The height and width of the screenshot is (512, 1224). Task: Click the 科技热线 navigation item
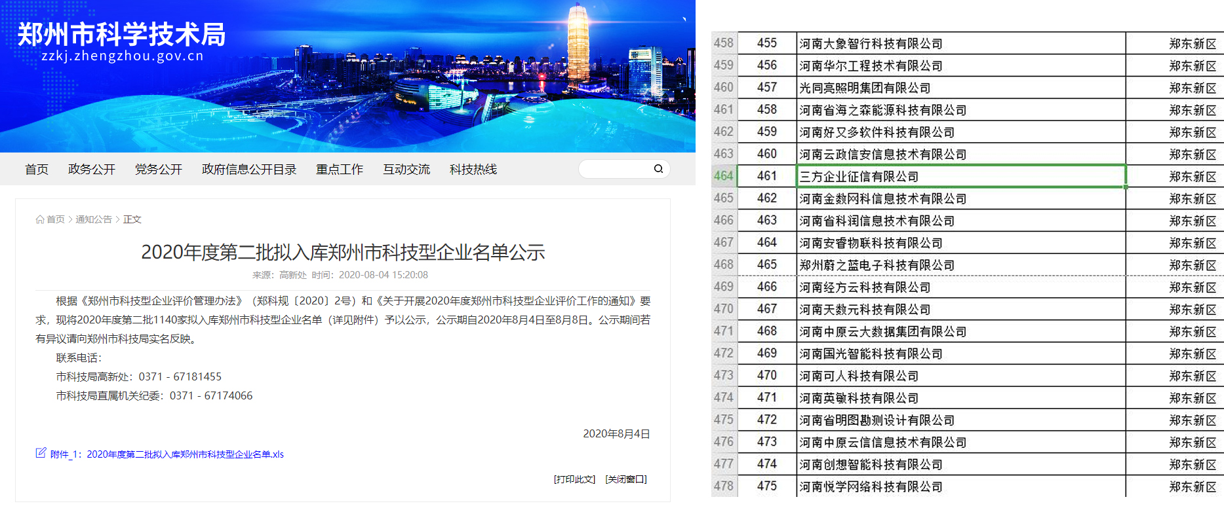(x=473, y=170)
